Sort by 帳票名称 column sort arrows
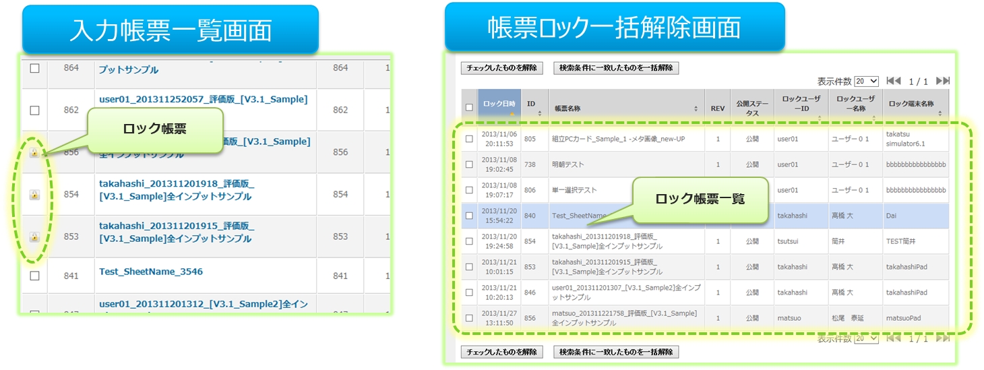The image size is (984, 370). click(x=696, y=109)
